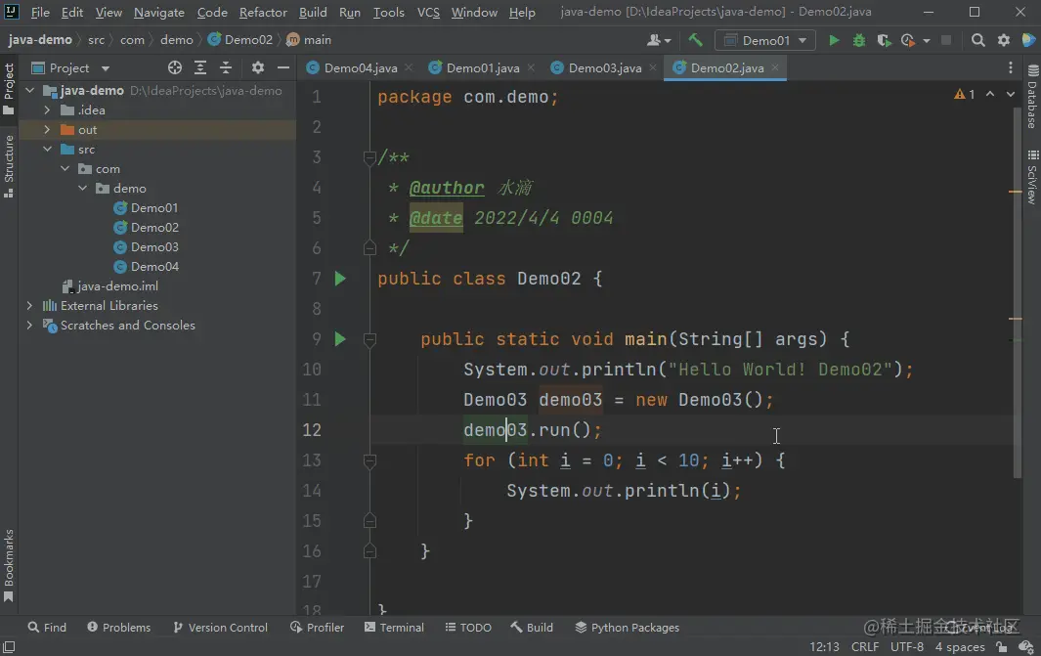The width and height of the screenshot is (1041, 656).
Task: Toggle the Bookmarks side panel
Action: pyautogui.click(x=9, y=565)
